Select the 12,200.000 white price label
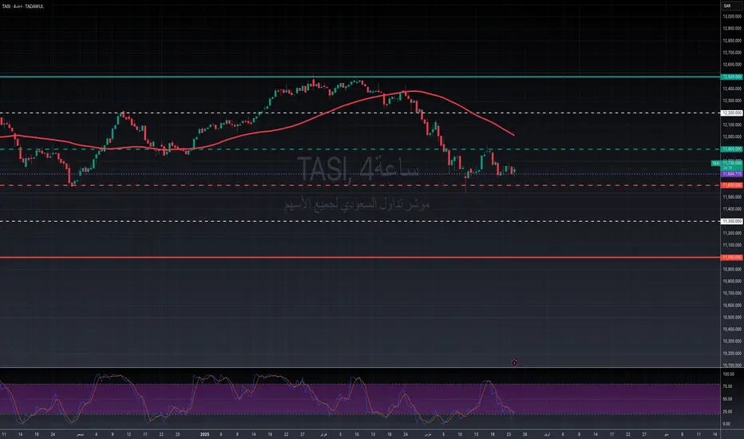 coord(732,113)
